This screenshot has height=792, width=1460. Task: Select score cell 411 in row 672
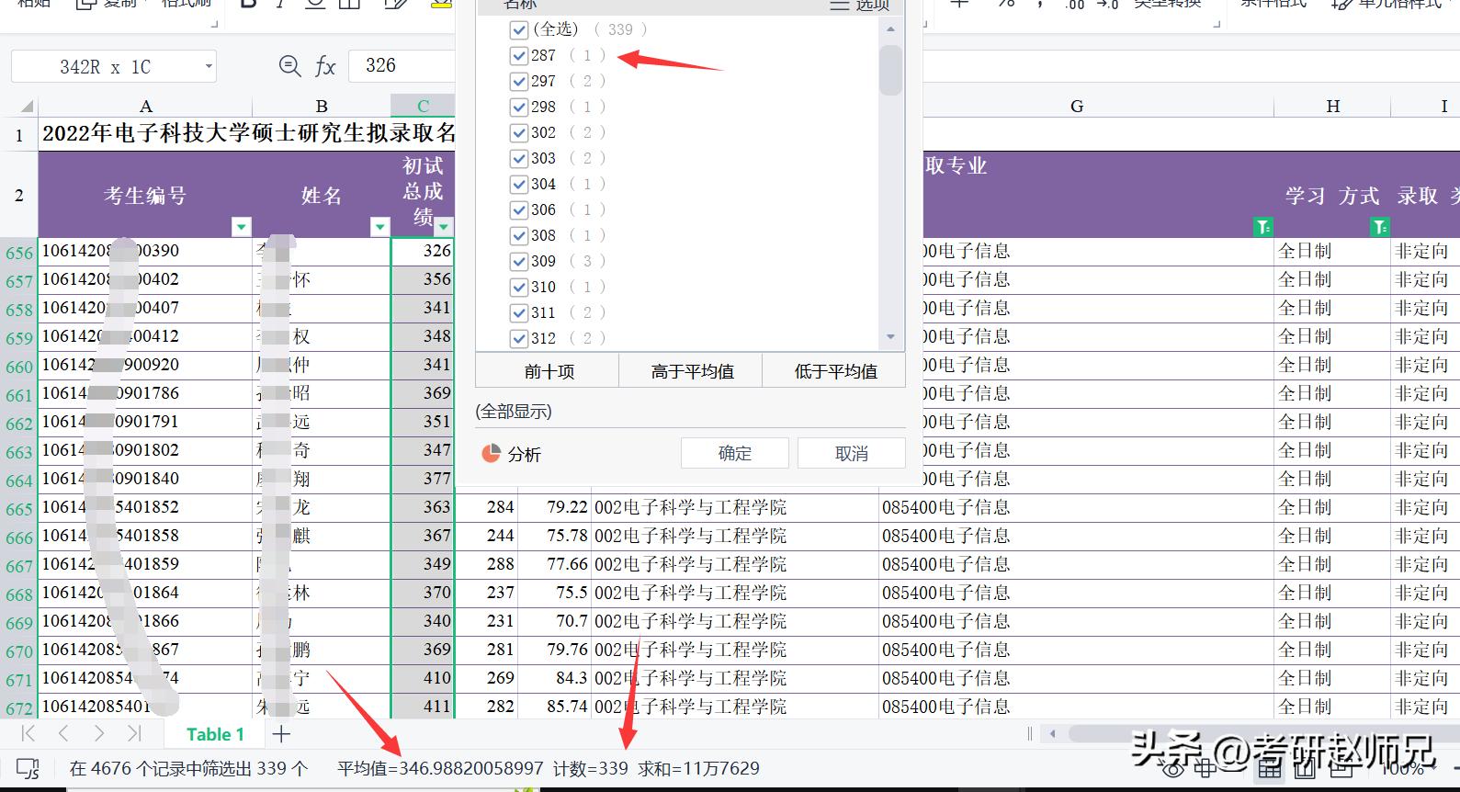tap(423, 707)
